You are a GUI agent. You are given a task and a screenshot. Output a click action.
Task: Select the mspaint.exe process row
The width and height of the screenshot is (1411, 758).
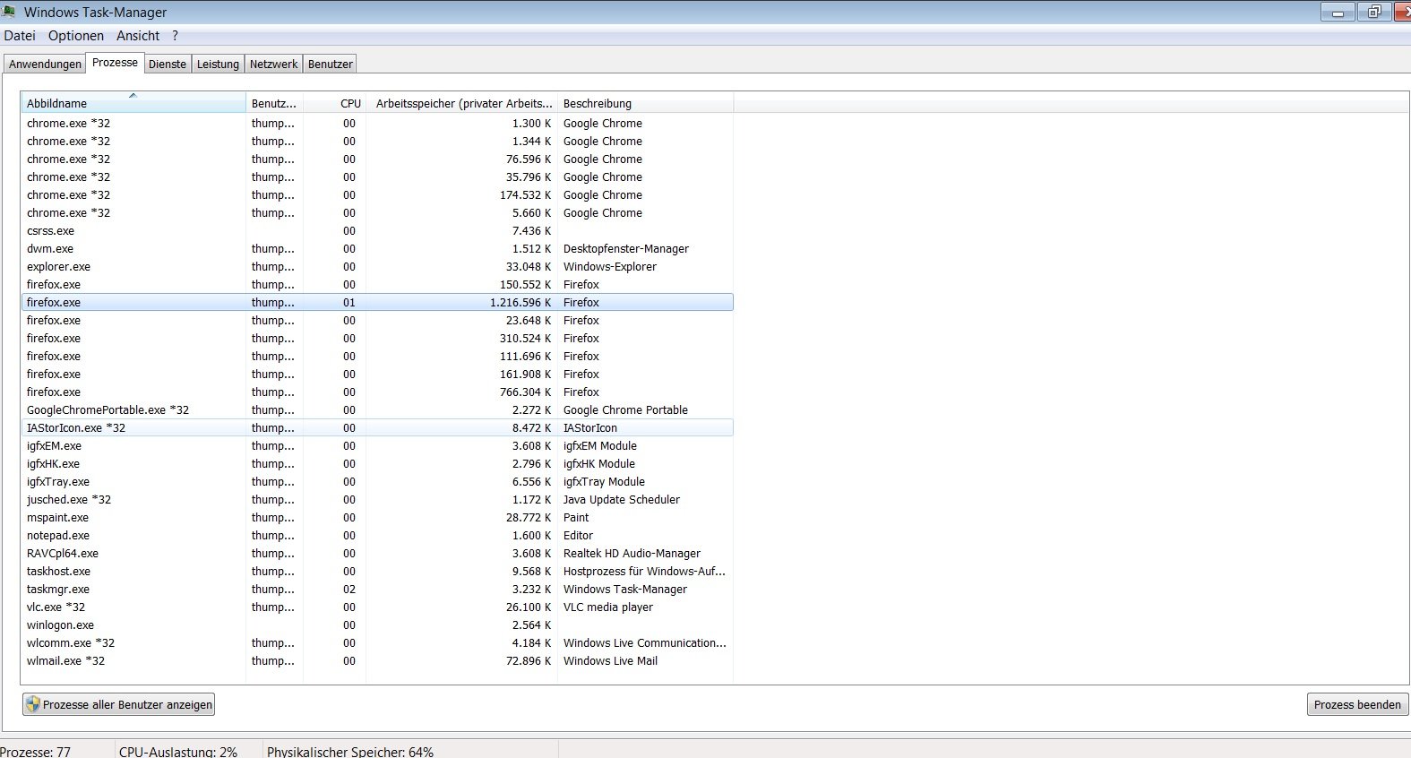(58, 518)
